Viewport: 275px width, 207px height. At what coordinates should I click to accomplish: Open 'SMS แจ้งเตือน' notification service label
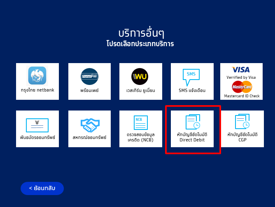point(192,90)
